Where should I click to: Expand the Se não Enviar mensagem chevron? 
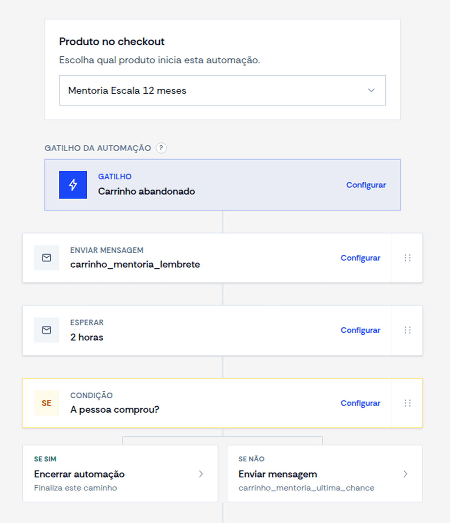click(x=405, y=474)
